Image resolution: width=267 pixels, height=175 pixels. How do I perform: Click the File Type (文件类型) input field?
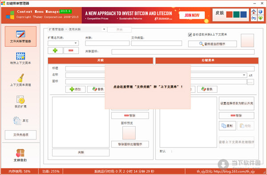click(x=157, y=43)
